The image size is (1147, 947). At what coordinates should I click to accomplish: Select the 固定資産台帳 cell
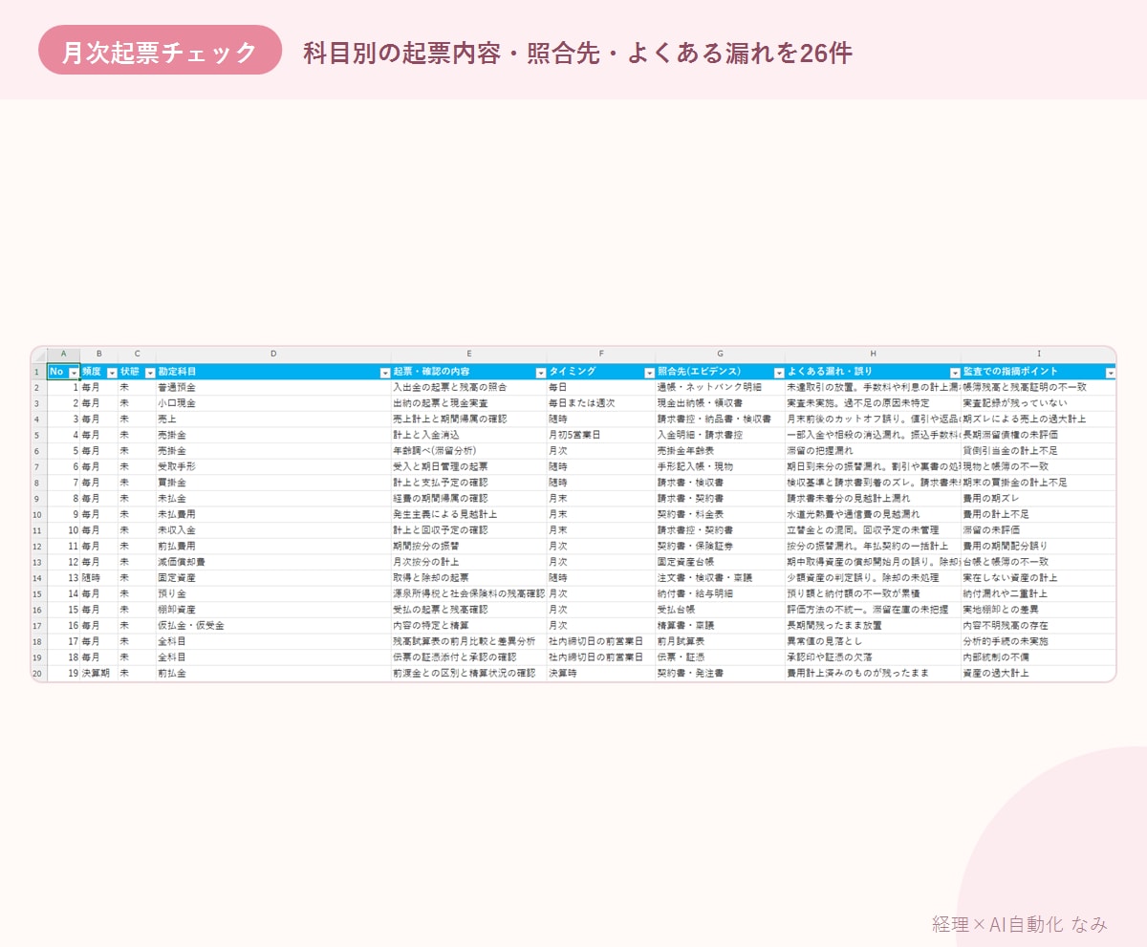[x=720, y=562]
